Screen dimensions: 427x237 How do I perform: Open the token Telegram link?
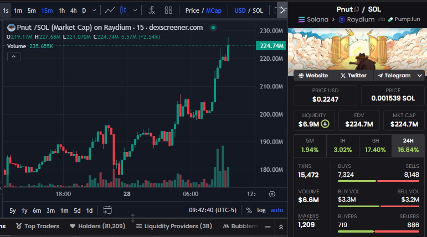(394, 76)
